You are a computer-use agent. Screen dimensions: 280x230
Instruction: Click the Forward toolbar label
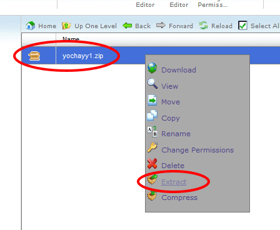coord(181,26)
